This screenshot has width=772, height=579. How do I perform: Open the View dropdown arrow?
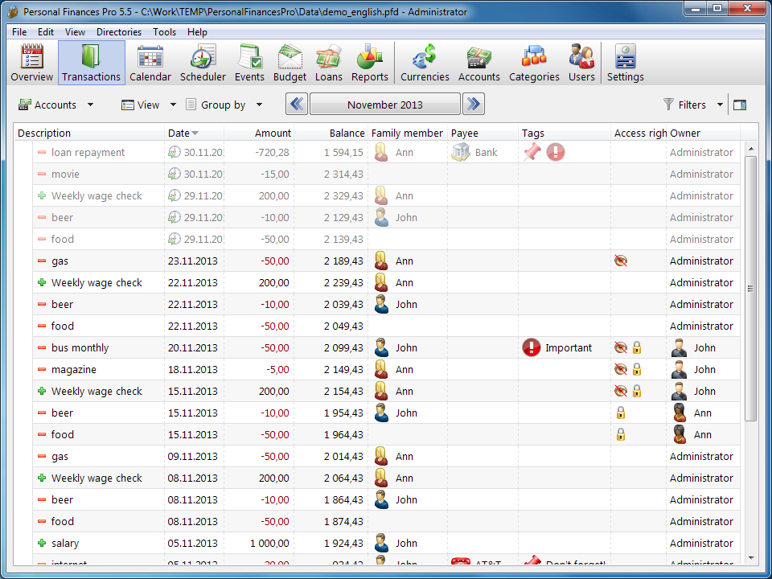173,105
